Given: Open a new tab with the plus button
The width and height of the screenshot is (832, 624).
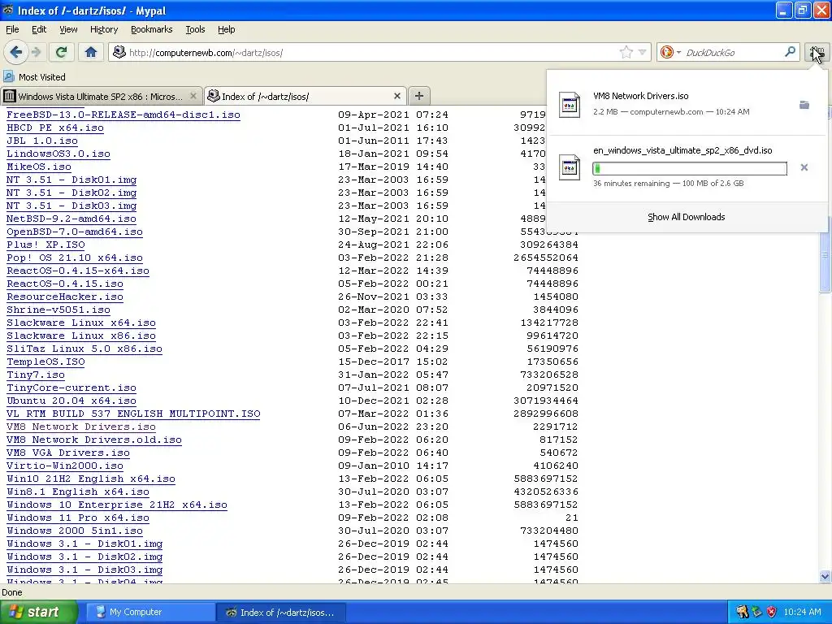Looking at the screenshot, I should click(419, 96).
